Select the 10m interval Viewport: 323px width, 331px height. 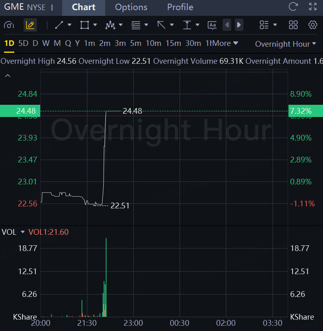coord(154,43)
